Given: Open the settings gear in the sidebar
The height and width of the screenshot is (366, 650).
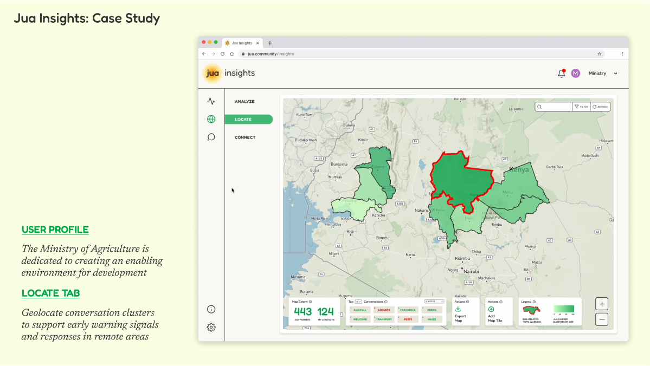Looking at the screenshot, I should (x=211, y=327).
